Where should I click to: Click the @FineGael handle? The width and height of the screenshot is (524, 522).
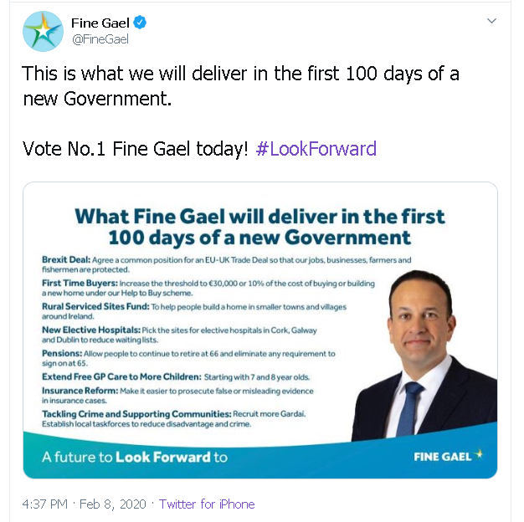(100, 38)
